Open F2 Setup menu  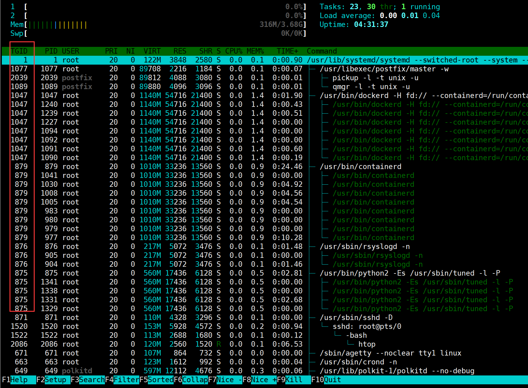(x=53, y=380)
